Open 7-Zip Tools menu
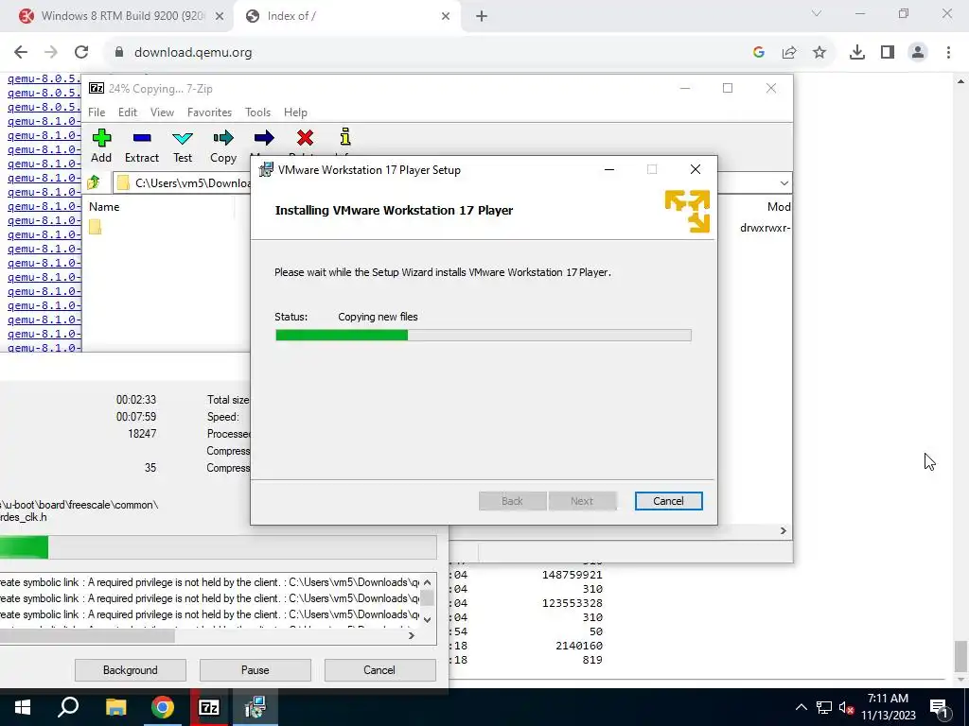Image resolution: width=969 pixels, height=726 pixels. click(x=257, y=112)
